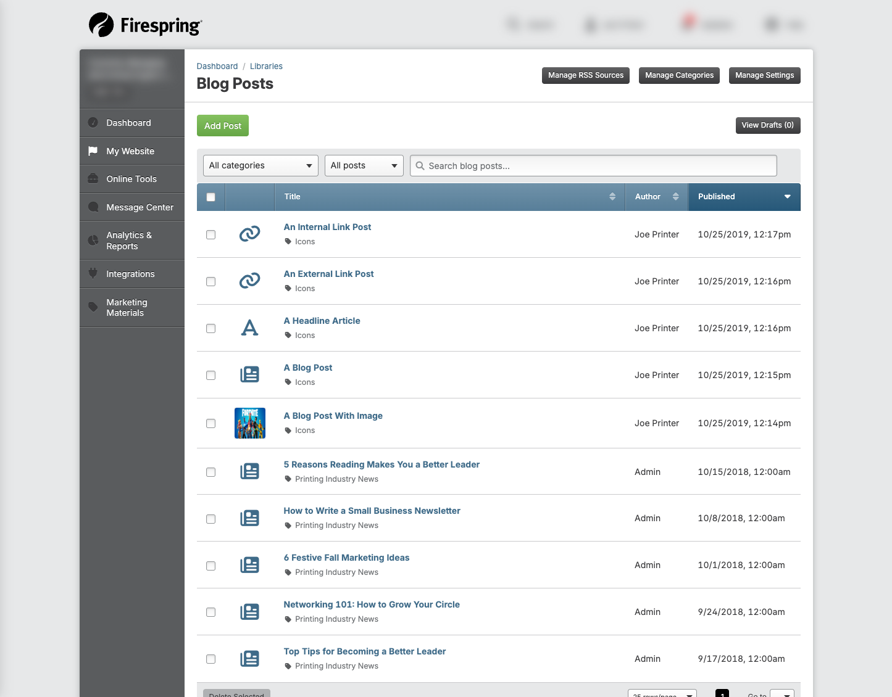The width and height of the screenshot is (892, 697).
Task: Click link icon of An External Link Post
Action: 249,281
